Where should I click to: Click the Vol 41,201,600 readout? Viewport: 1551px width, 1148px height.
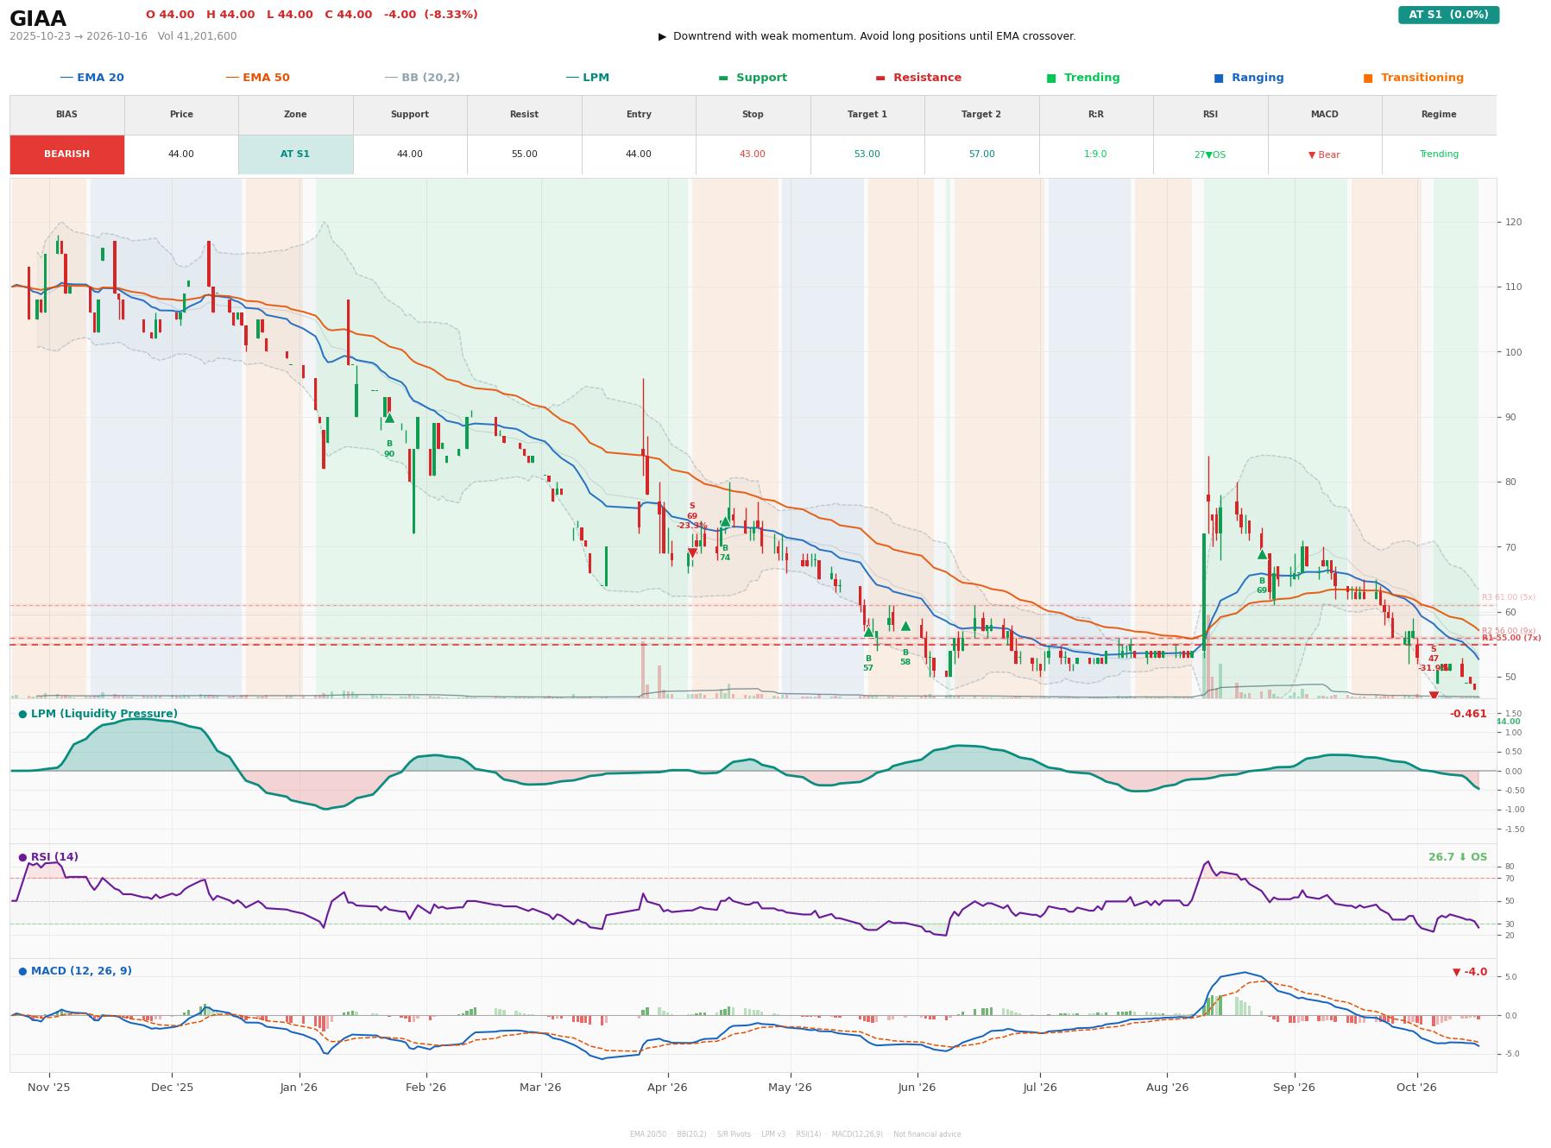(x=198, y=36)
